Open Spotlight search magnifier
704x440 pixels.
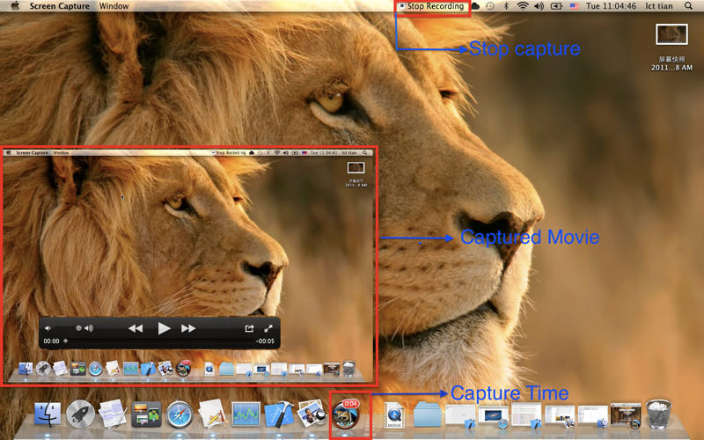tap(688, 6)
